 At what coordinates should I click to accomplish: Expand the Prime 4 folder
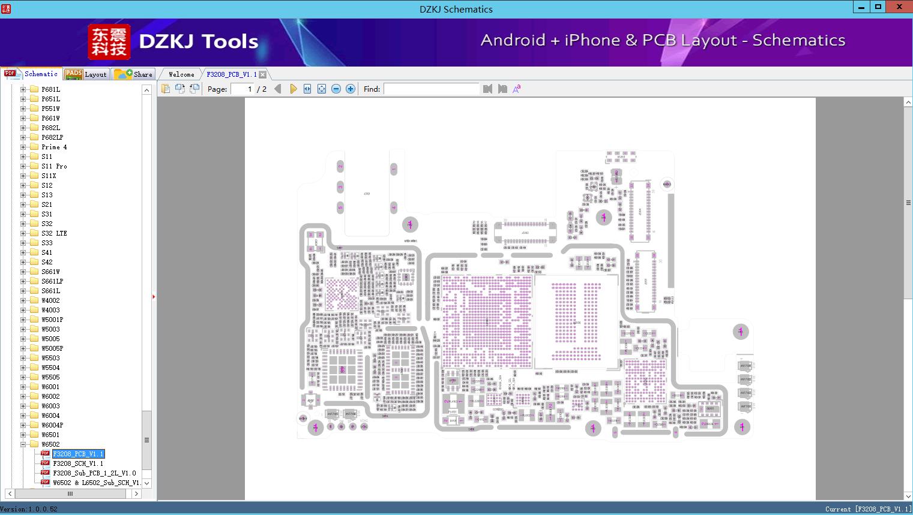pos(23,147)
